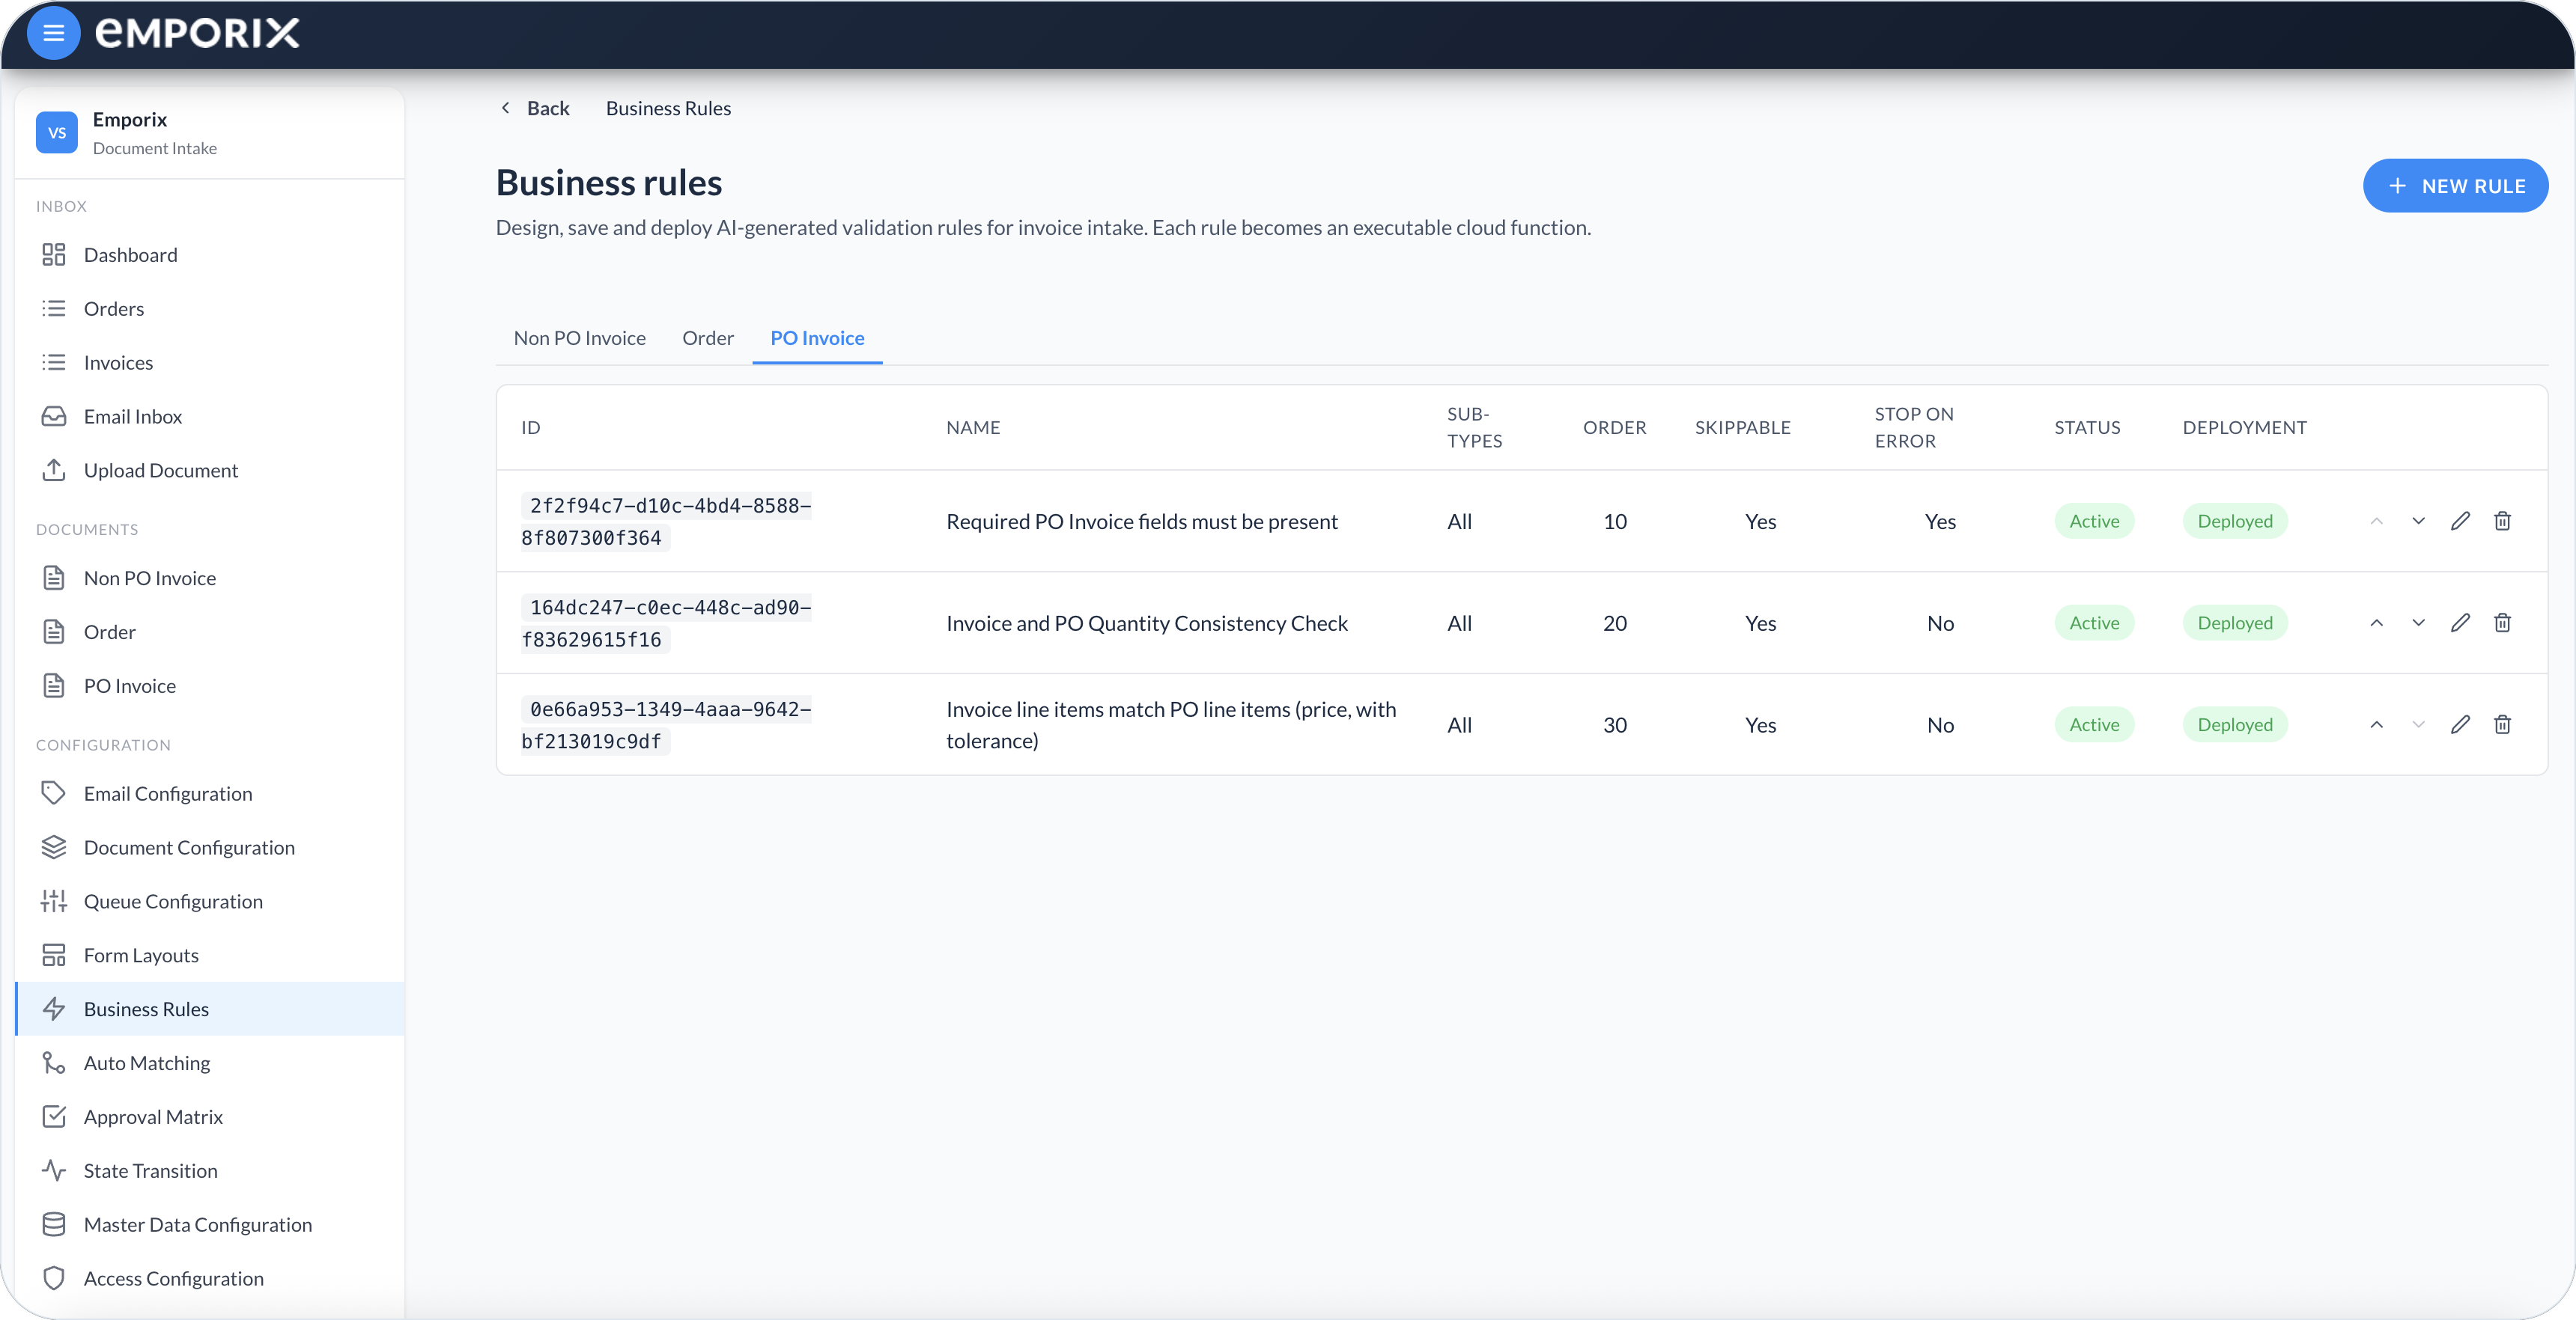
Task: Open Invoices in the sidebar
Action: tap(210, 363)
